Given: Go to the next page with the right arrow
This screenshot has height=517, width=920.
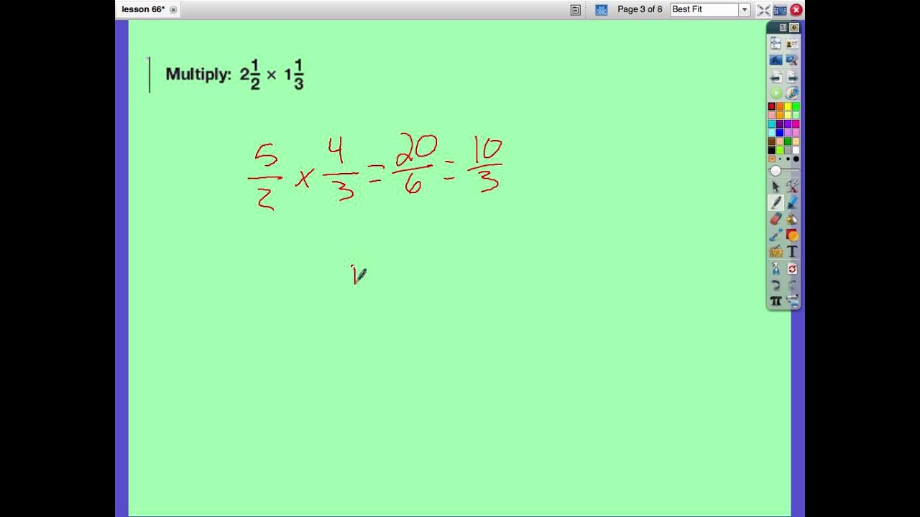Looking at the screenshot, I should pos(792,77).
